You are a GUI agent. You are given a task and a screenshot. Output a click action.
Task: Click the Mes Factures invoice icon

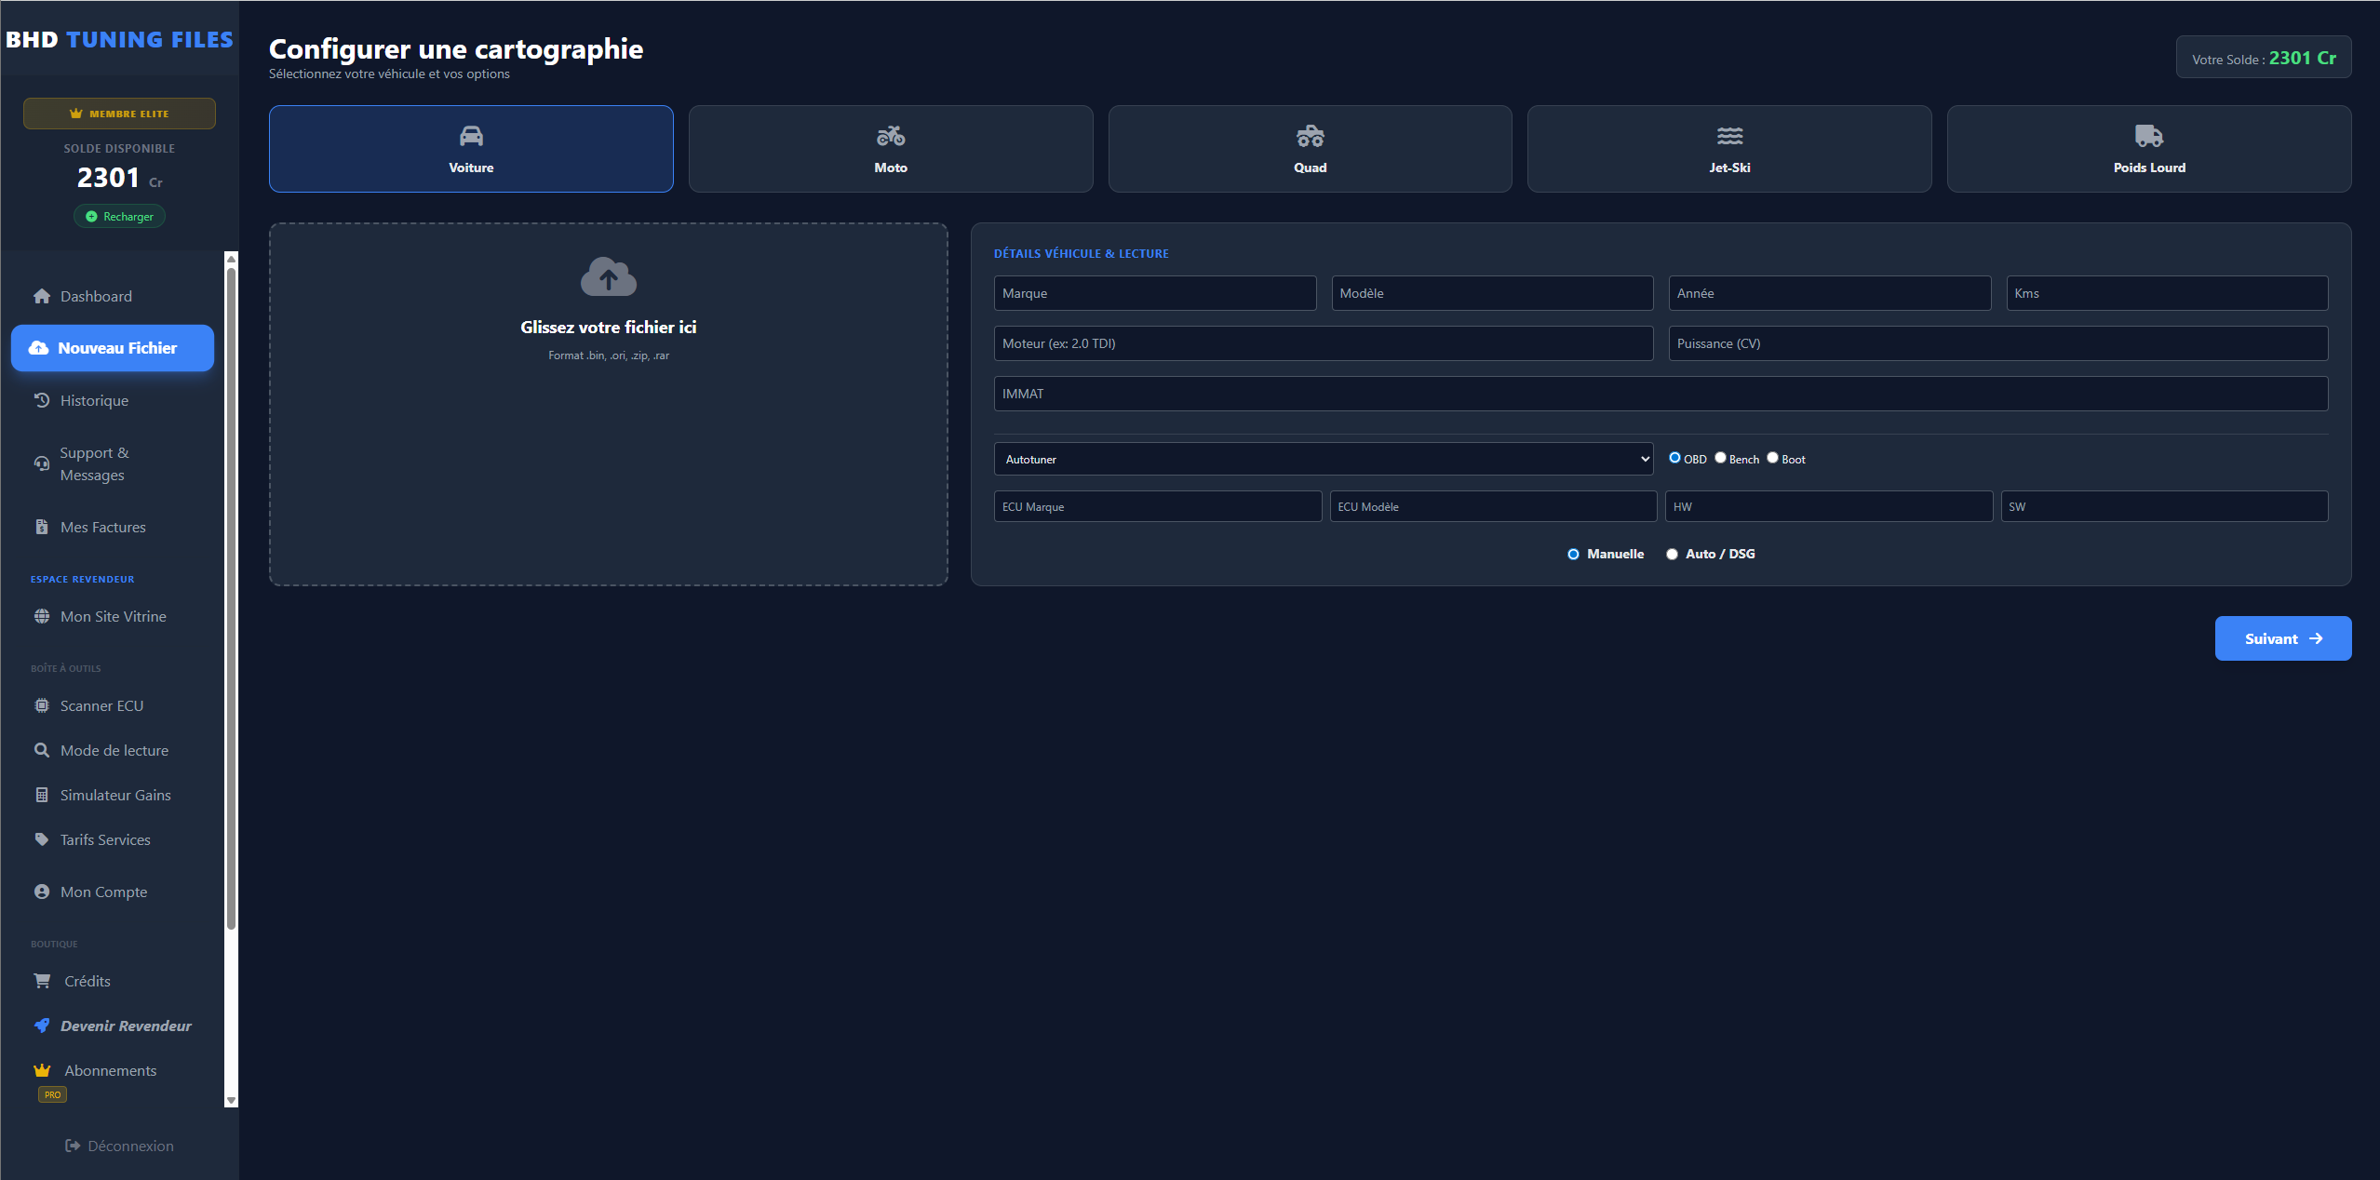[41, 527]
